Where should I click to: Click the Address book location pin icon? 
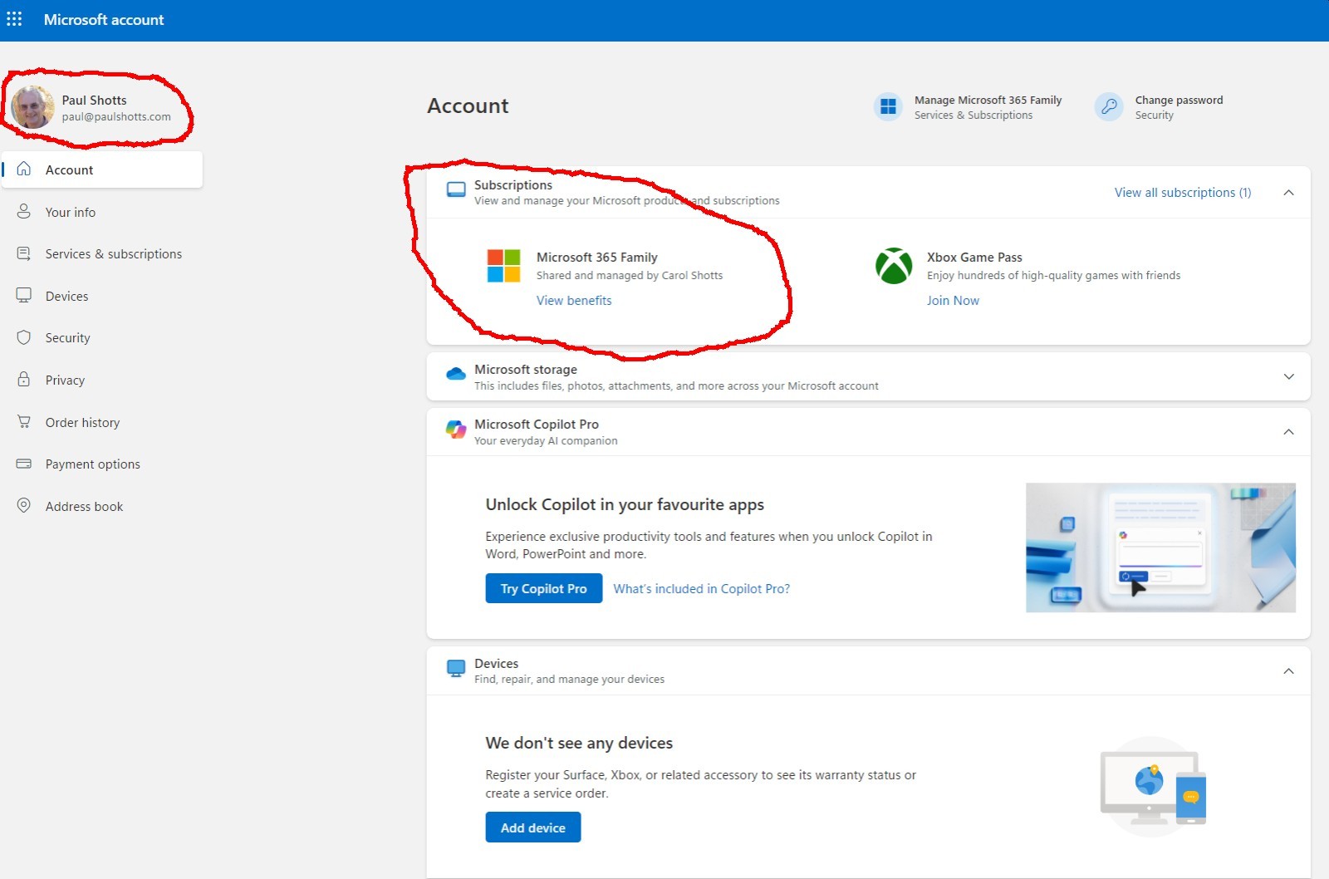[24, 506]
